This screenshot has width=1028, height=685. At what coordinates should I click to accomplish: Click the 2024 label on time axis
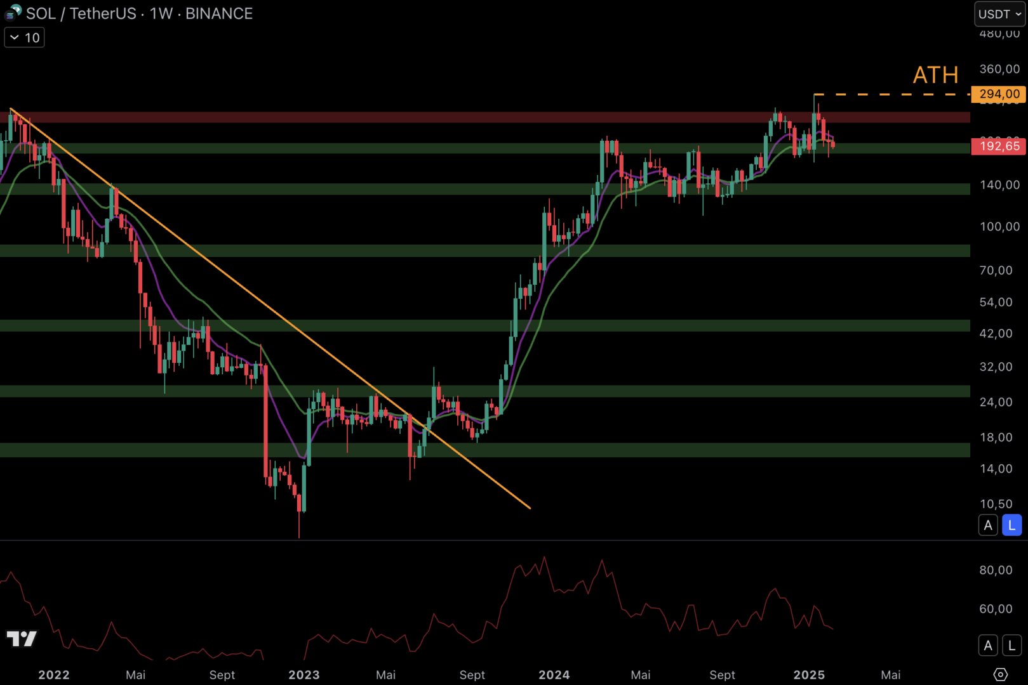[x=554, y=675]
